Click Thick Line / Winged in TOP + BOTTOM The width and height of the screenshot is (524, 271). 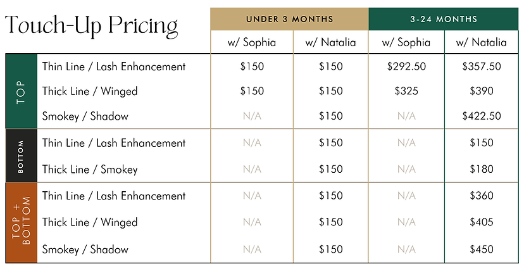[90, 222]
